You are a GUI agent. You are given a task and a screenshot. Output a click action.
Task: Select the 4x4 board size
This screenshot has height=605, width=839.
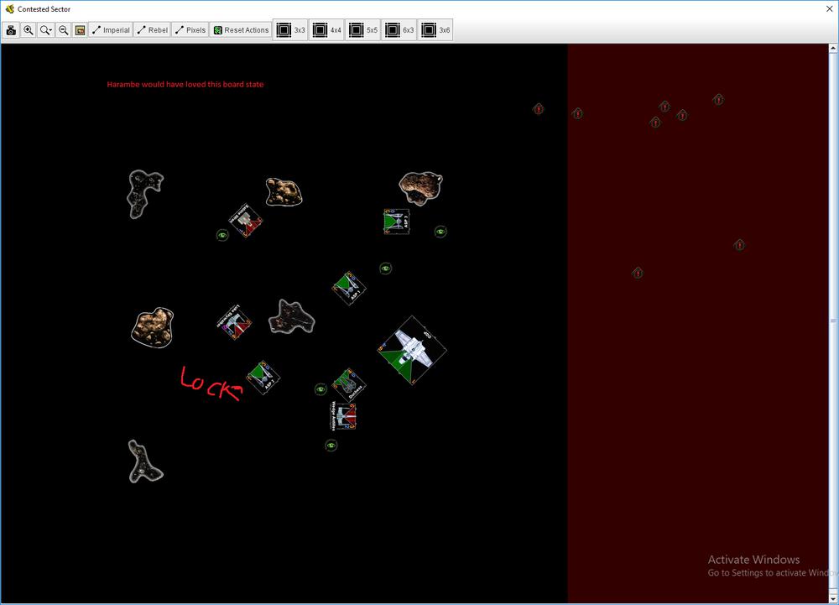[x=326, y=30]
